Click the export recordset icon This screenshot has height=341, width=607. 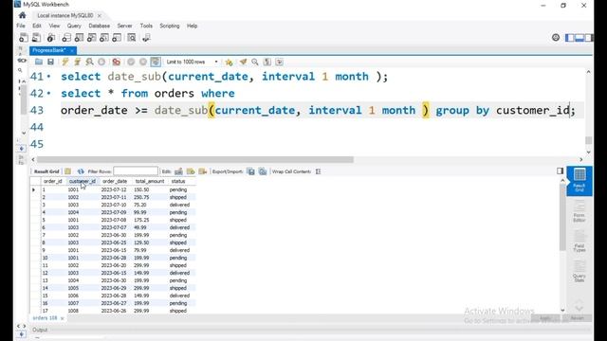coord(250,171)
